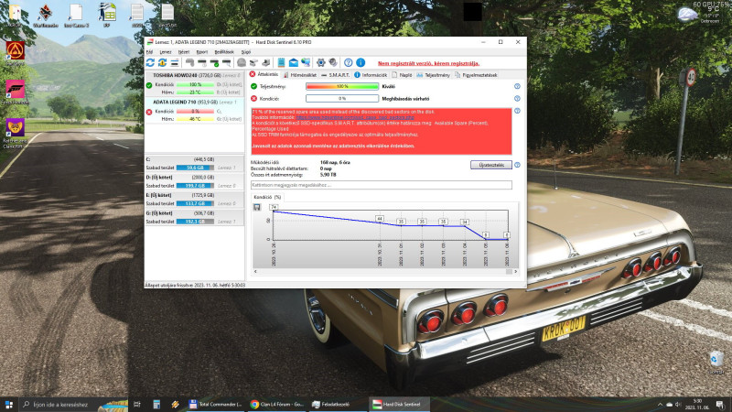
Task: Click the chart data point labeled 44
Action: (380, 219)
